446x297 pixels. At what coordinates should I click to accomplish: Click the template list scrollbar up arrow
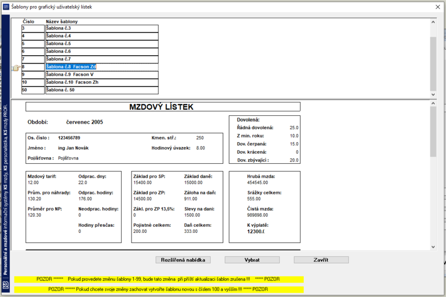pos(433,22)
